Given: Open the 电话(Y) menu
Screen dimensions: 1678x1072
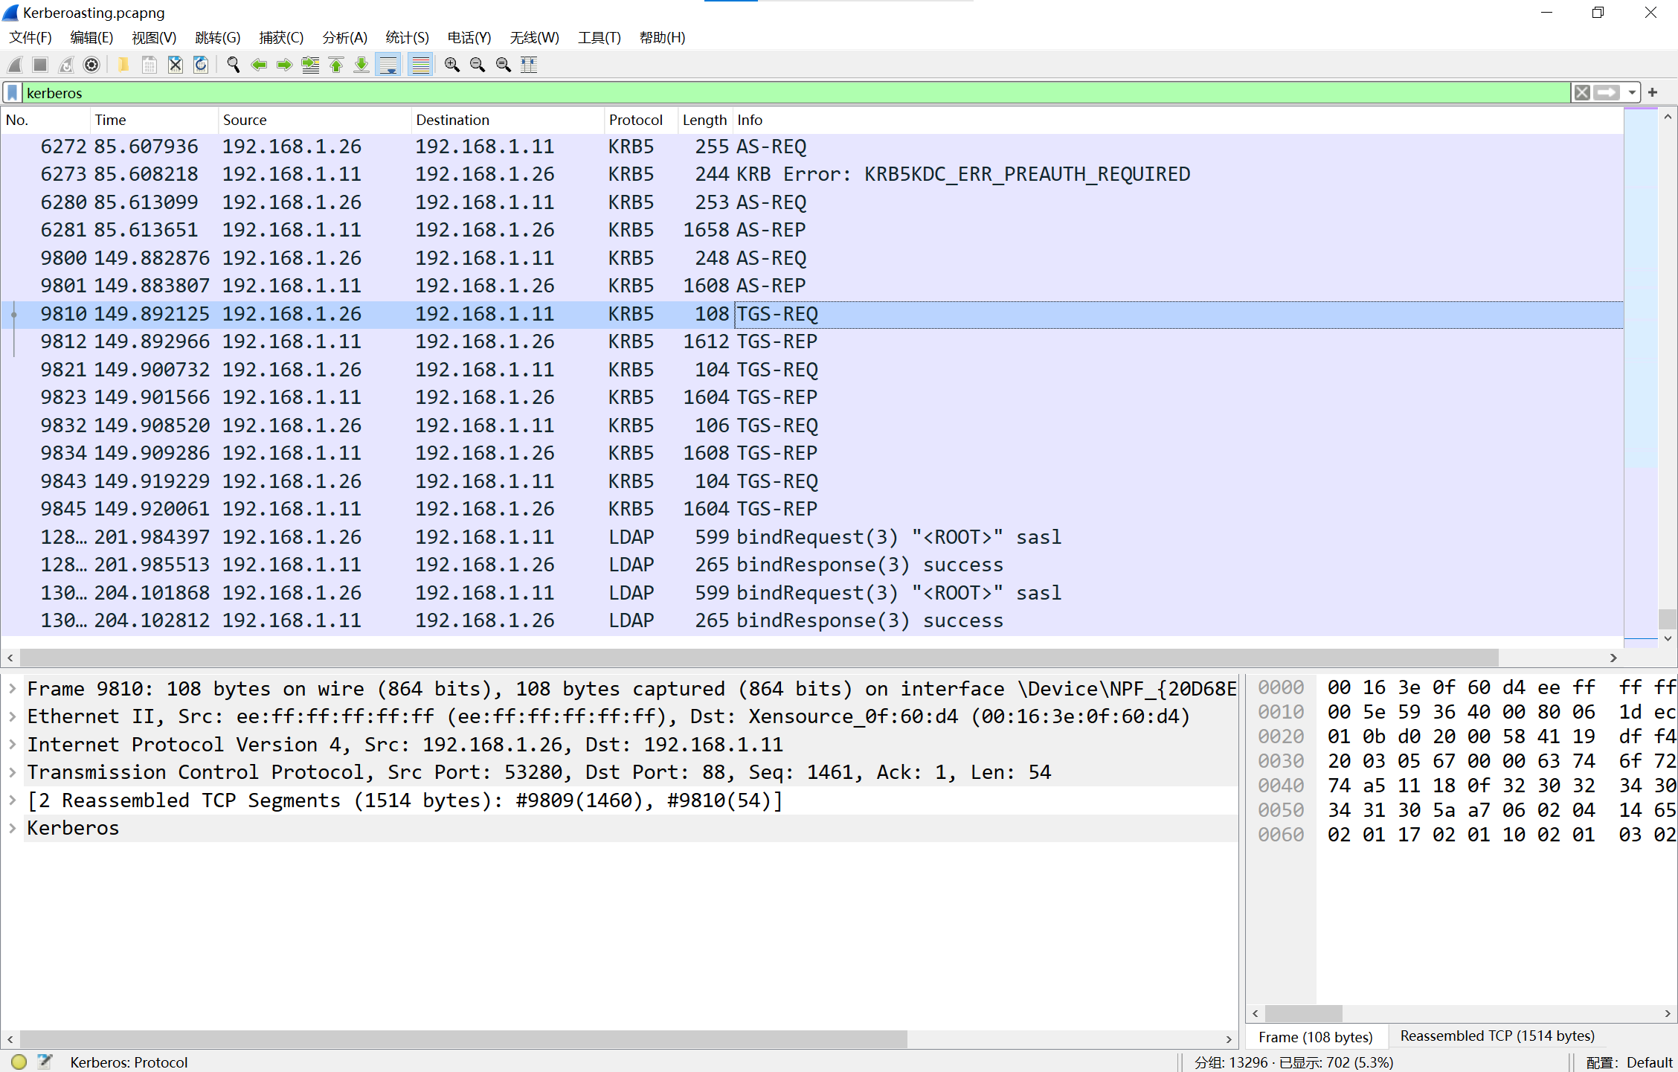Looking at the screenshot, I should coord(469,37).
